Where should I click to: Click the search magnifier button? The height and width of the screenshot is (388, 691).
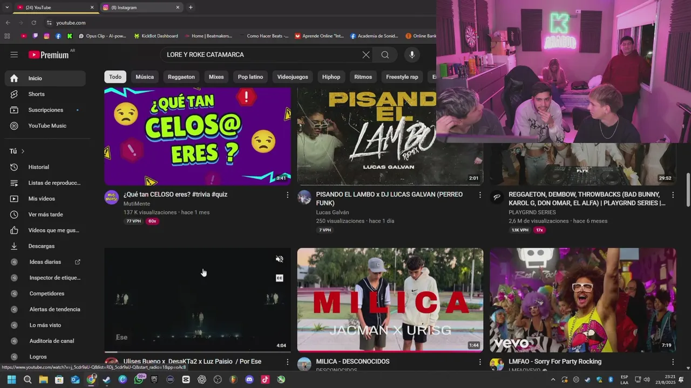(x=385, y=54)
